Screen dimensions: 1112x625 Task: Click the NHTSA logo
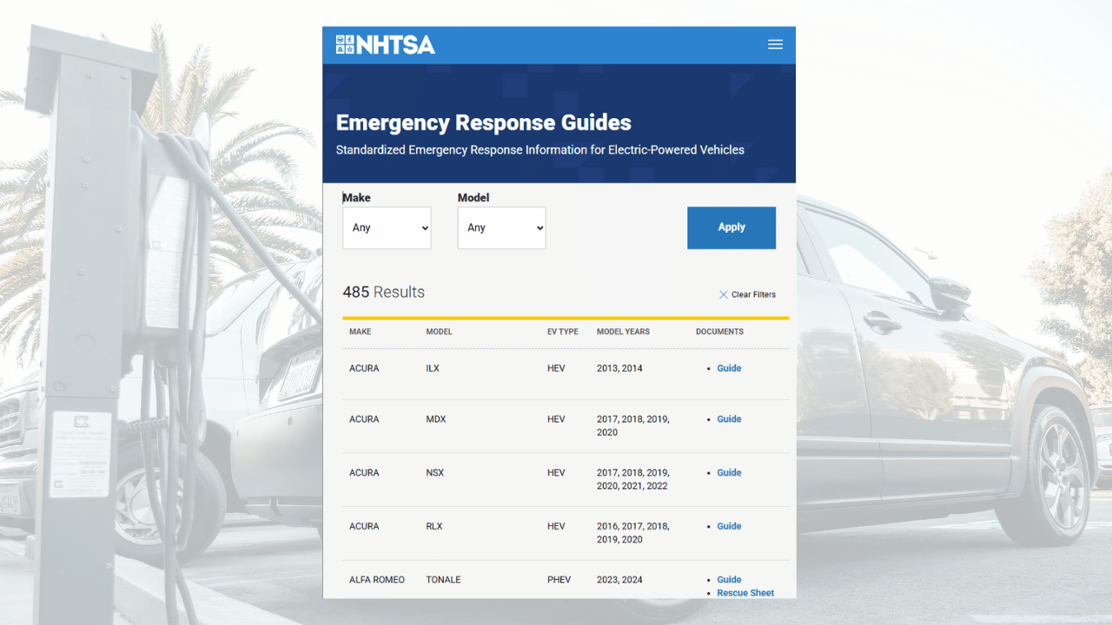point(385,45)
